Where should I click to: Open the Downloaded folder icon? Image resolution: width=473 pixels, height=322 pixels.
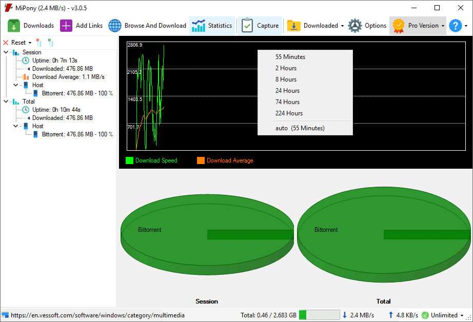[294, 26]
